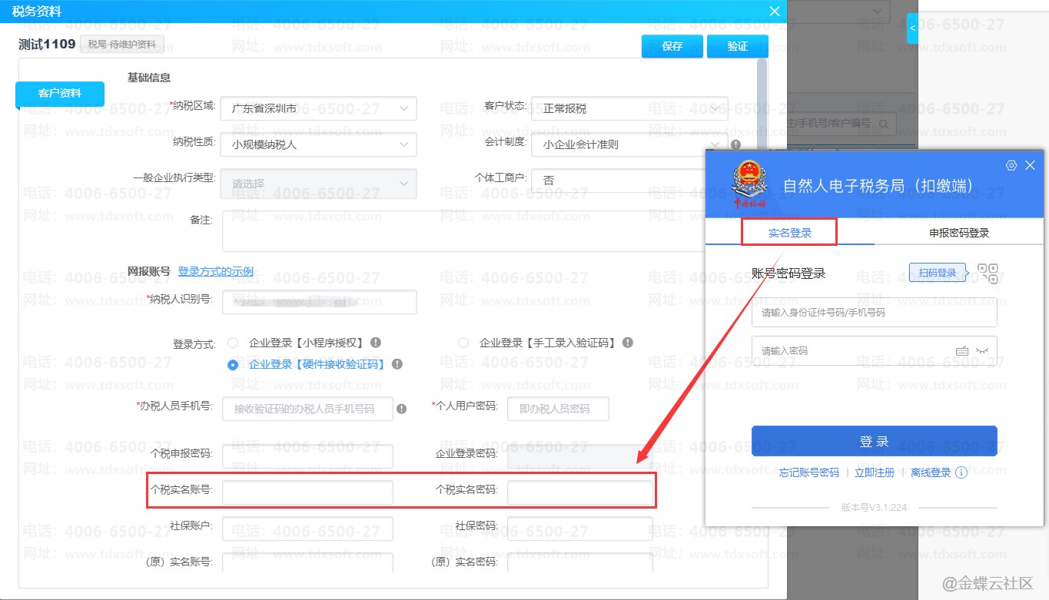1049x600 pixels.
Task: Click info icon beside 会计制度 dropdown
Action: (735, 144)
